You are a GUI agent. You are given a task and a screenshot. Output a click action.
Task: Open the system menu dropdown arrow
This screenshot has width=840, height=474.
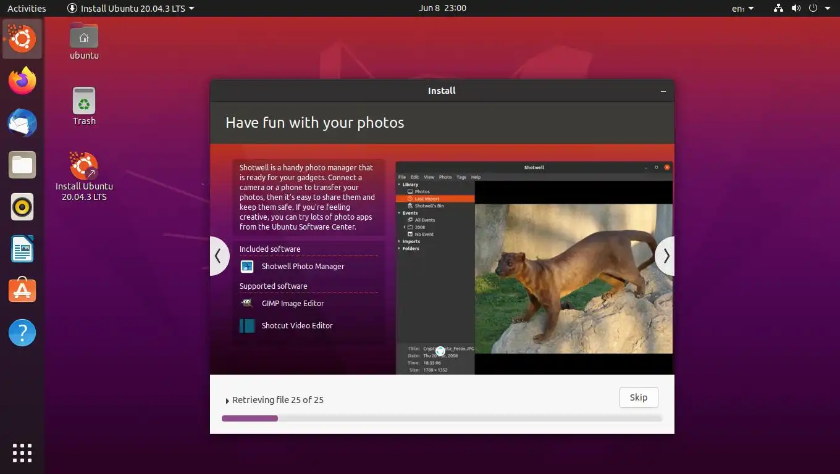pyautogui.click(x=828, y=9)
